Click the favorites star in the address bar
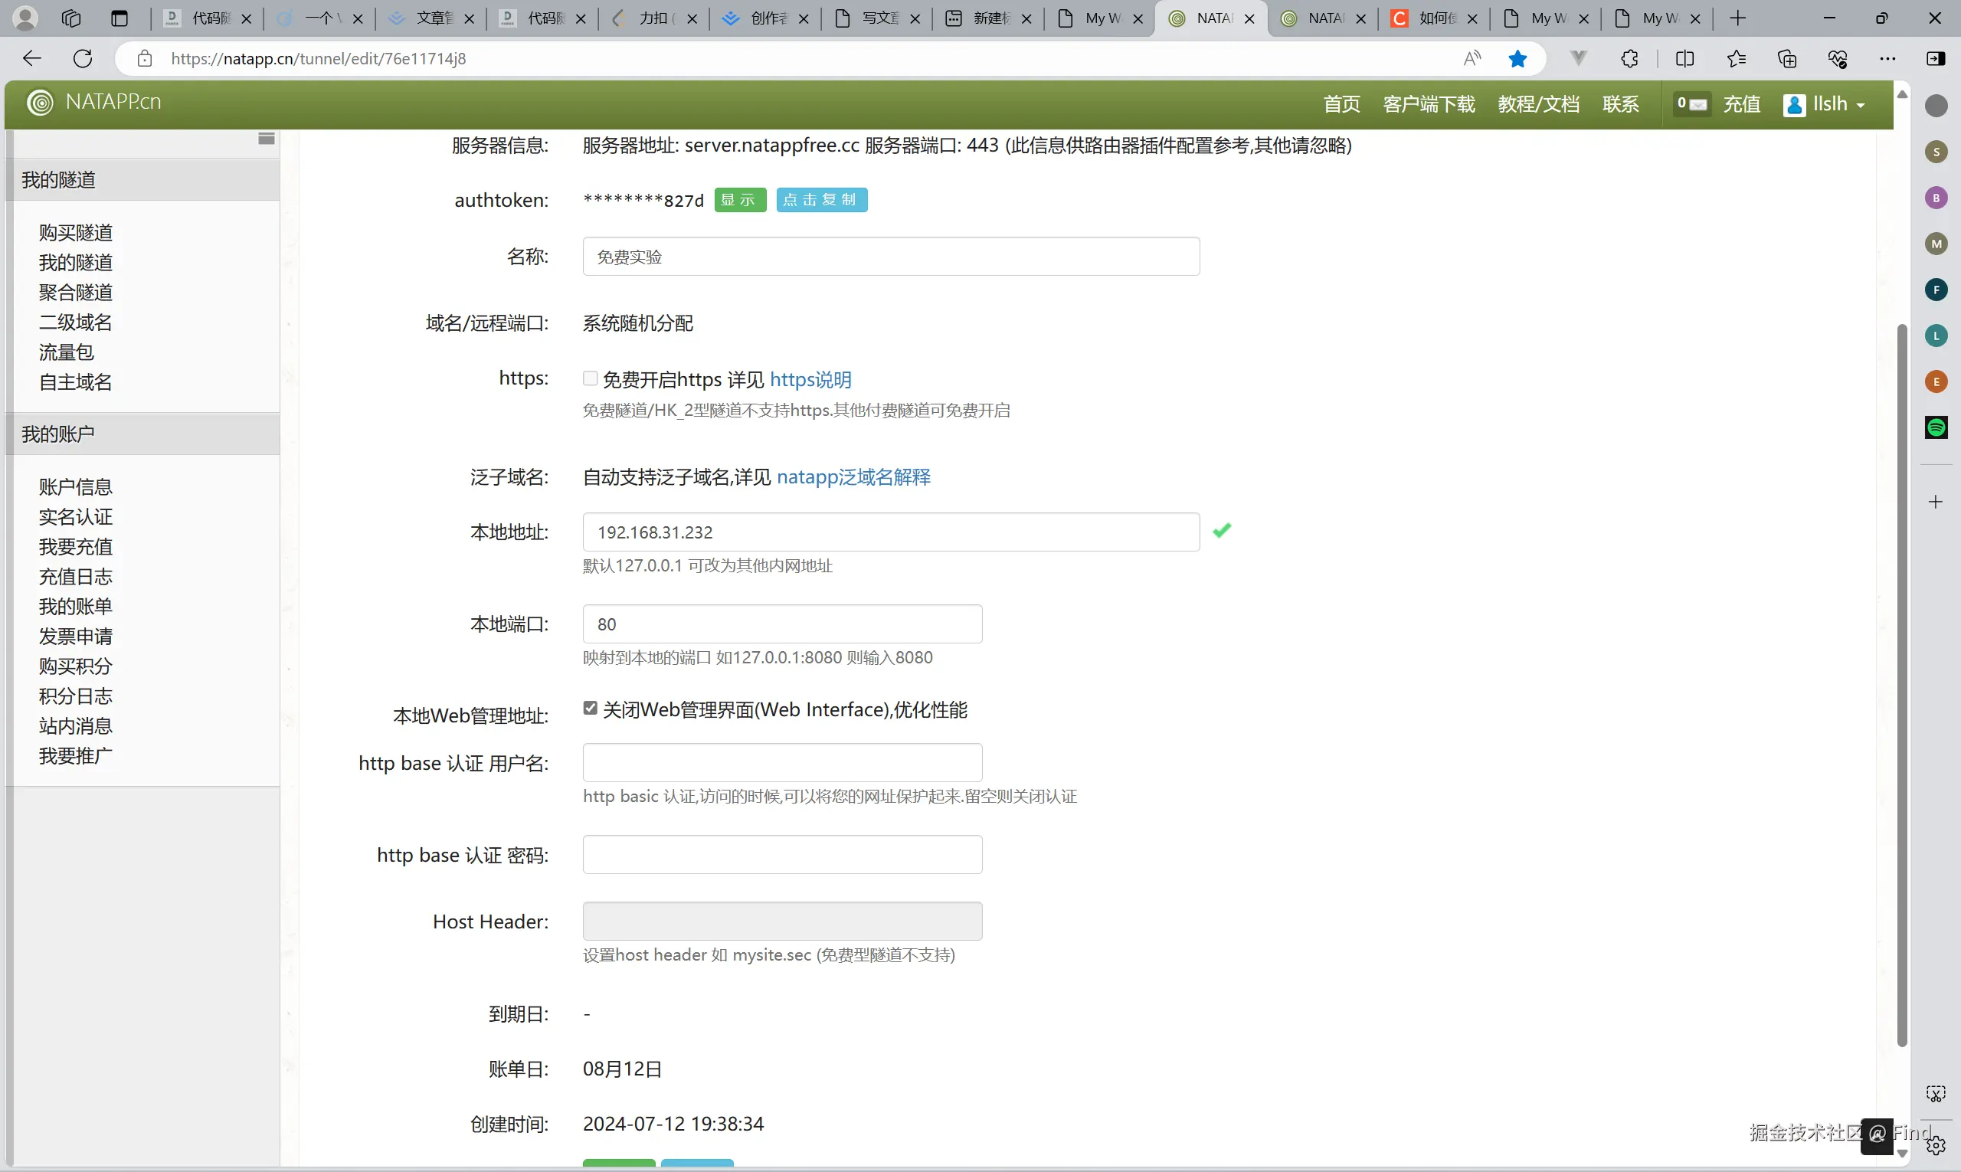This screenshot has height=1172, width=1961. tap(1517, 58)
